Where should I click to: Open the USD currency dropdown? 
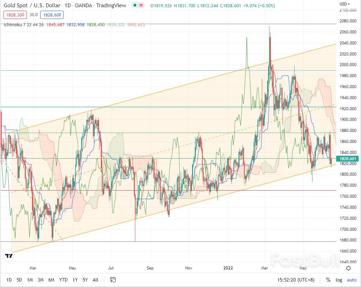point(344,4)
